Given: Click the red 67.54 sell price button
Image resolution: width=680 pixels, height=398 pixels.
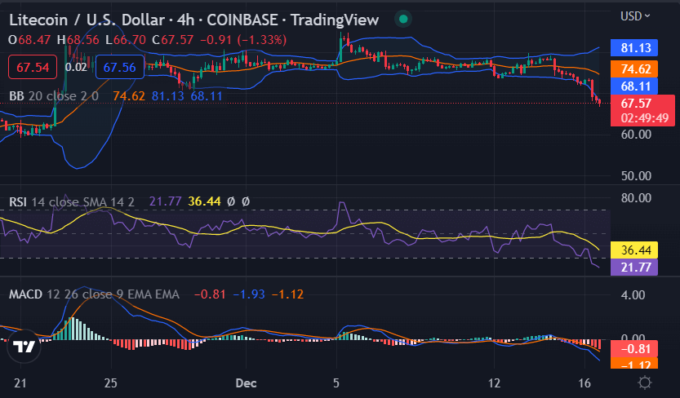Looking at the screenshot, I should [x=33, y=67].
